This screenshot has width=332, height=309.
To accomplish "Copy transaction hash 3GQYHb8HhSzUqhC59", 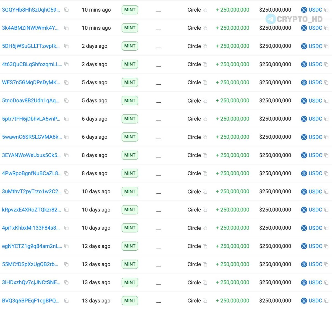I will (66, 10).
